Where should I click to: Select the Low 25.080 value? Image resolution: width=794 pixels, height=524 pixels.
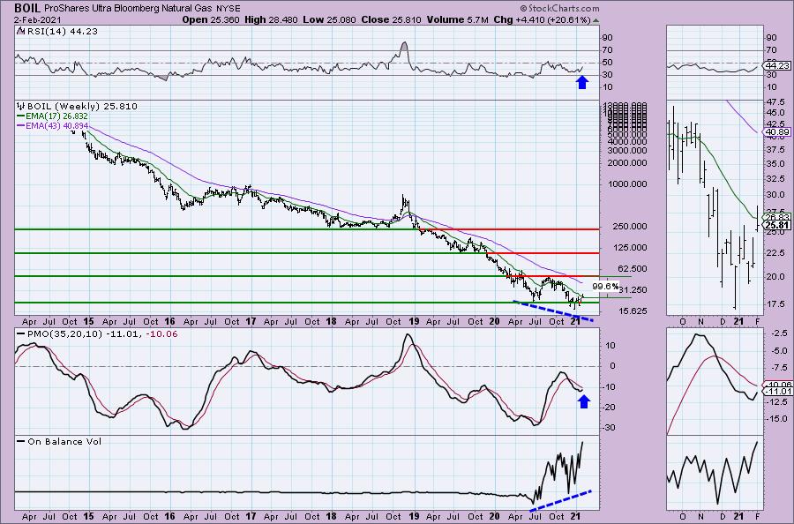(x=330, y=19)
